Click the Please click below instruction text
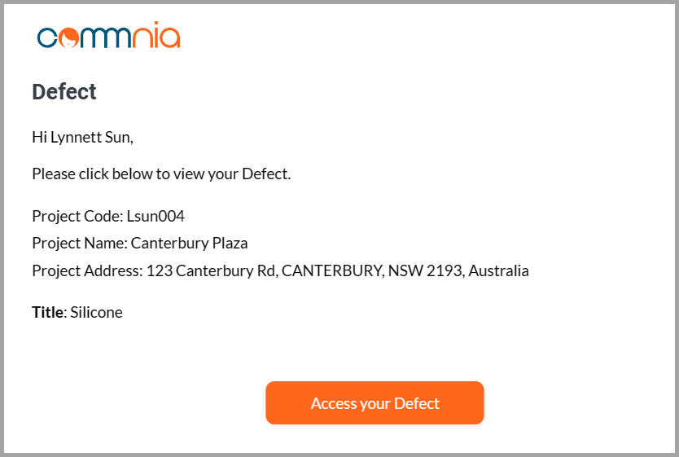Screen dimensions: 679x457 point(161,174)
